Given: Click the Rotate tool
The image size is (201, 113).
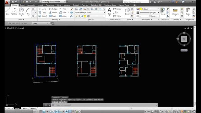Looking at the screenshot, I should (53, 9).
